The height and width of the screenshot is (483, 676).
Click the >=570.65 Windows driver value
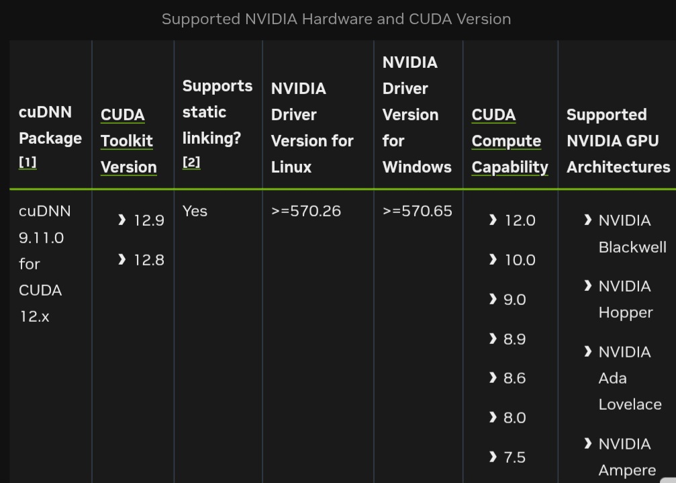click(418, 211)
